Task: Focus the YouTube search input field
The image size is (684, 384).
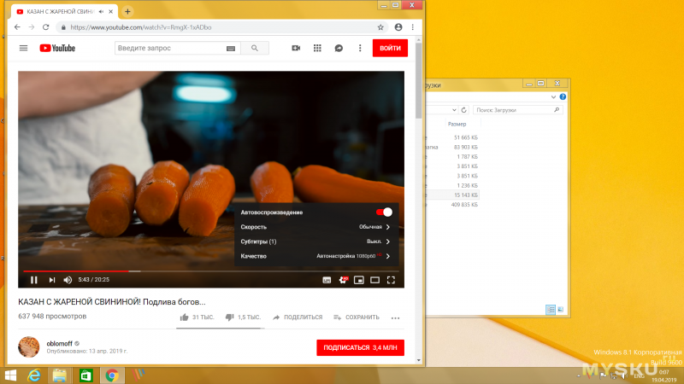Action: coord(168,48)
